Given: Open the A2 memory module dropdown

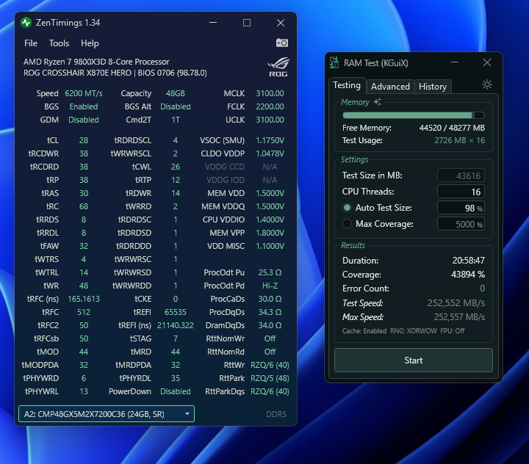Looking at the screenshot, I should (107, 414).
